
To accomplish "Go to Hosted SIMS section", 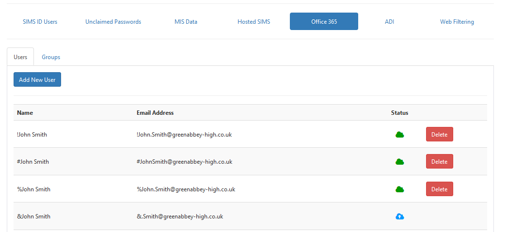I will coord(254,22).
